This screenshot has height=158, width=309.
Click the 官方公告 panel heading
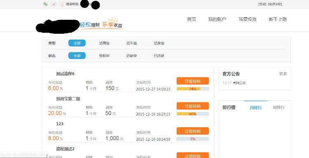pos(231,74)
